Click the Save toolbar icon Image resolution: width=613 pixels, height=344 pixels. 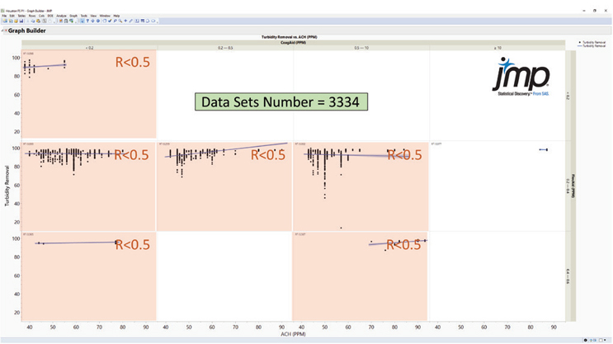(21, 21)
